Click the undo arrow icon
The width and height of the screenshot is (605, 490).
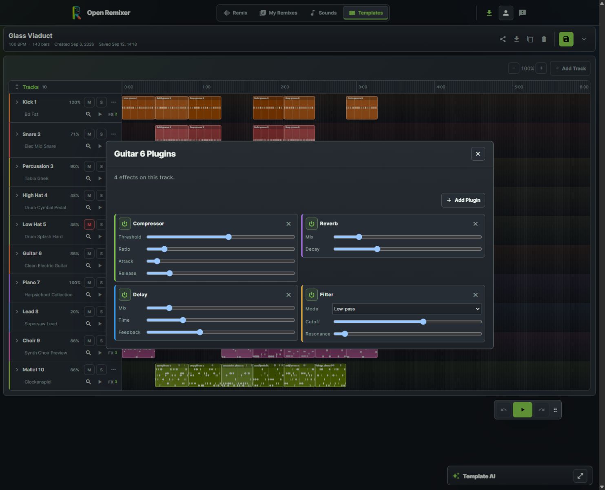pos(503,410)
